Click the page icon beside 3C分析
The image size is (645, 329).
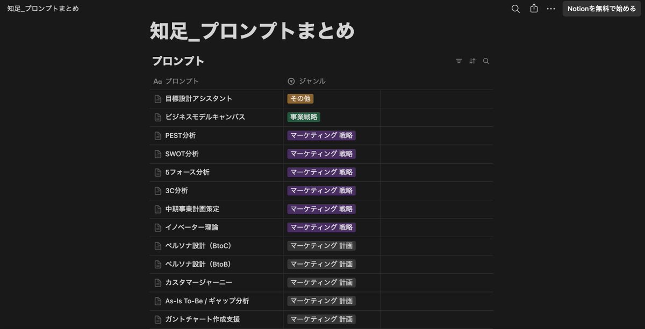(157, 191)
